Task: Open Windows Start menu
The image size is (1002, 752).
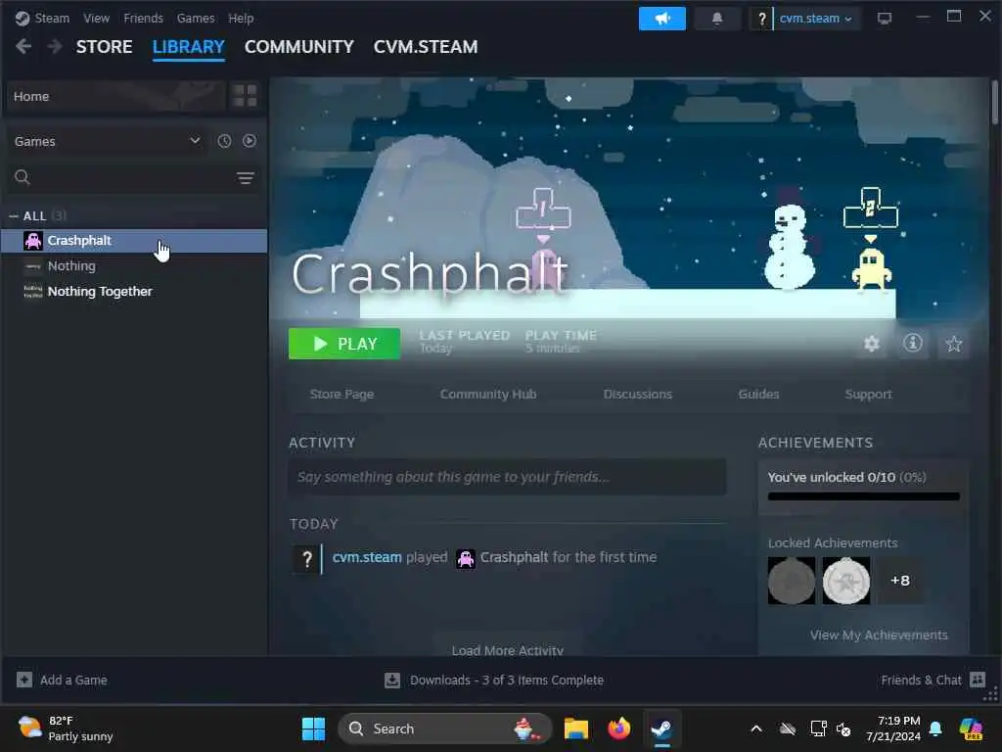Action: click(313, 728)
